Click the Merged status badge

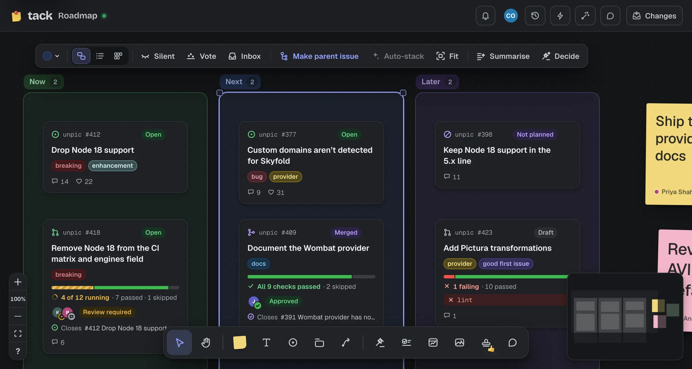(x=346, y=232)
